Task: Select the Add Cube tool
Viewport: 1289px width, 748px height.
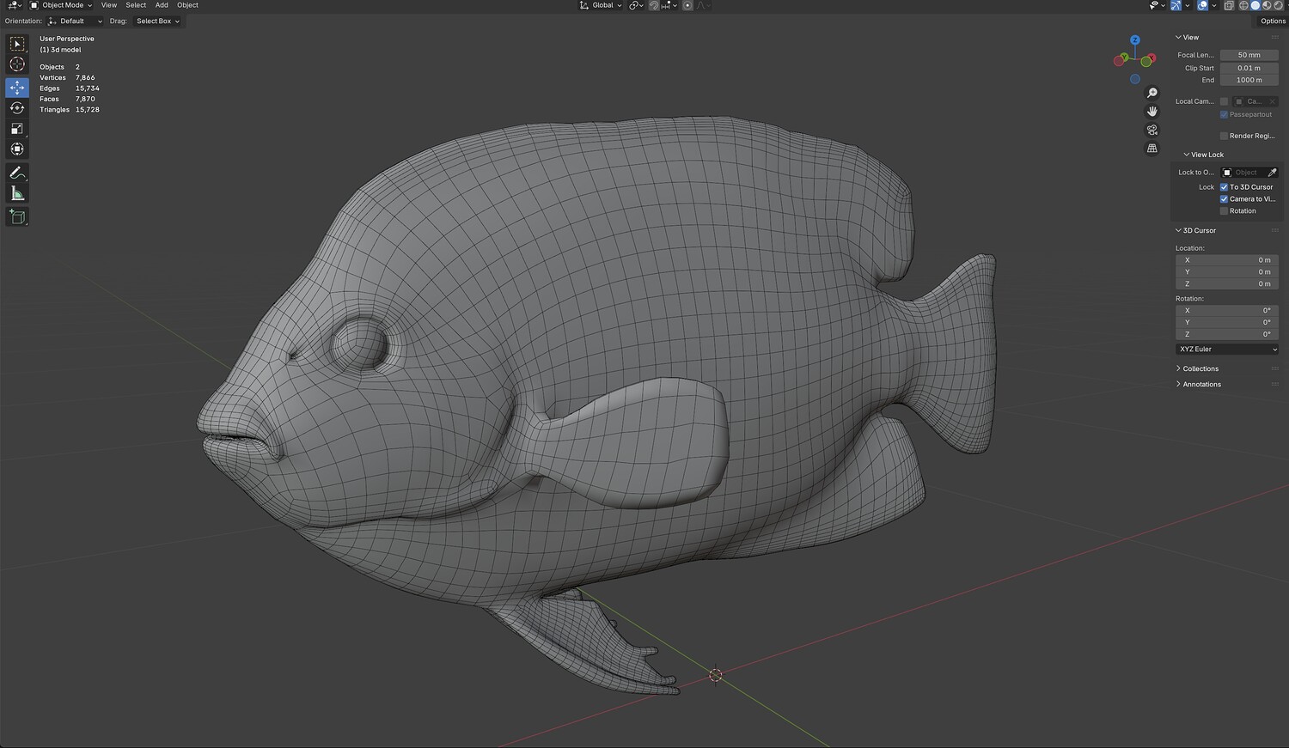Action: coord(17,216)
